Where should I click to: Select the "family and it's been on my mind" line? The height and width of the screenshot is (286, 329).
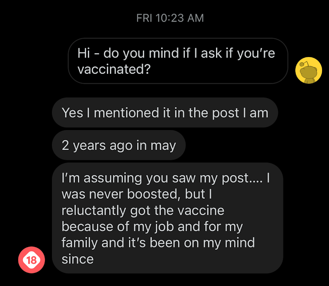click(x=158, y=243)
